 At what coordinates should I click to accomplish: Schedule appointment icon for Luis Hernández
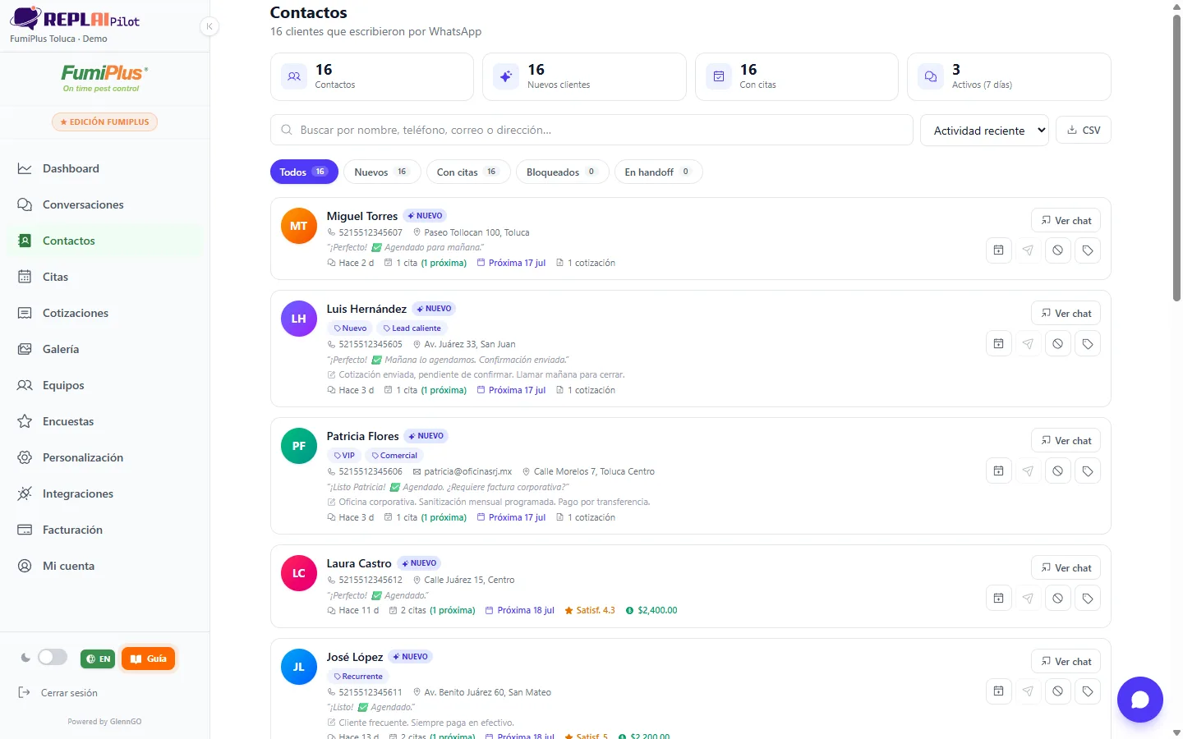[x=998, y=344]
